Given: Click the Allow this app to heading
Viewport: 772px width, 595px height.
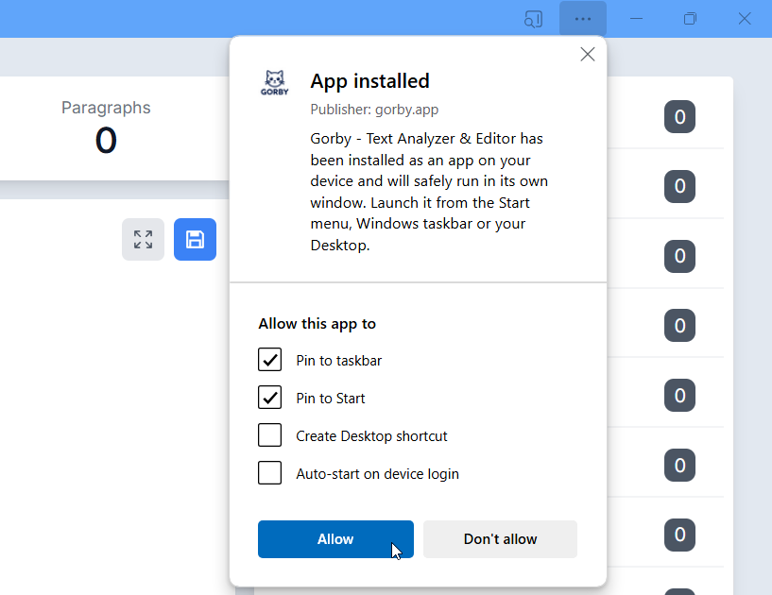Looking at the screenshot, I should click(x=317, y=324).
